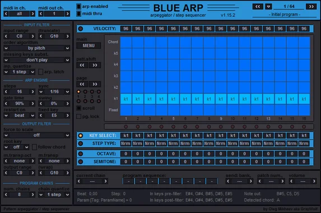This screenshot has height=213, width=321.
Task: Click the Fixed row cell at step 16
Action: (304, 110)
